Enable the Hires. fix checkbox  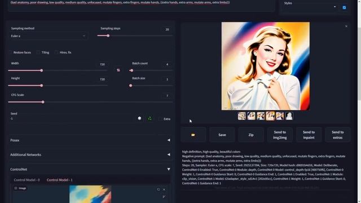[x=56, y=52]
